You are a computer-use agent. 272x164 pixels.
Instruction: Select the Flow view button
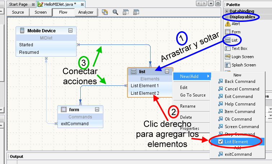point(63,12)
